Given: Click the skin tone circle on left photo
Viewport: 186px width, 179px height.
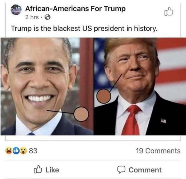Looking at the screenshot, I should point(81,114).
